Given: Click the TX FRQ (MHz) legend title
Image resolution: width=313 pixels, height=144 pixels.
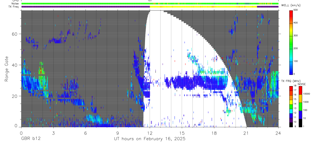Looking at the screenshot, I should tap(291, 81).
